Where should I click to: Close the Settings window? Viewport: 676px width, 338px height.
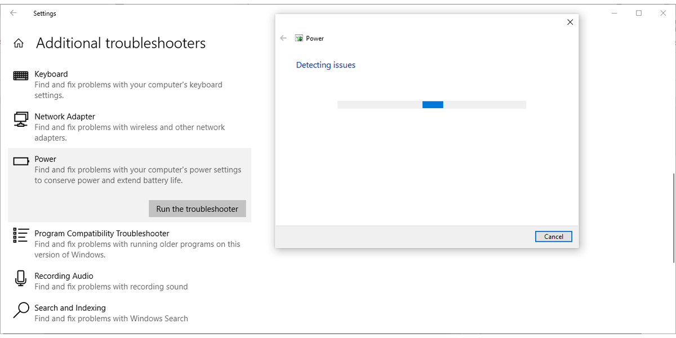(664, 13)
